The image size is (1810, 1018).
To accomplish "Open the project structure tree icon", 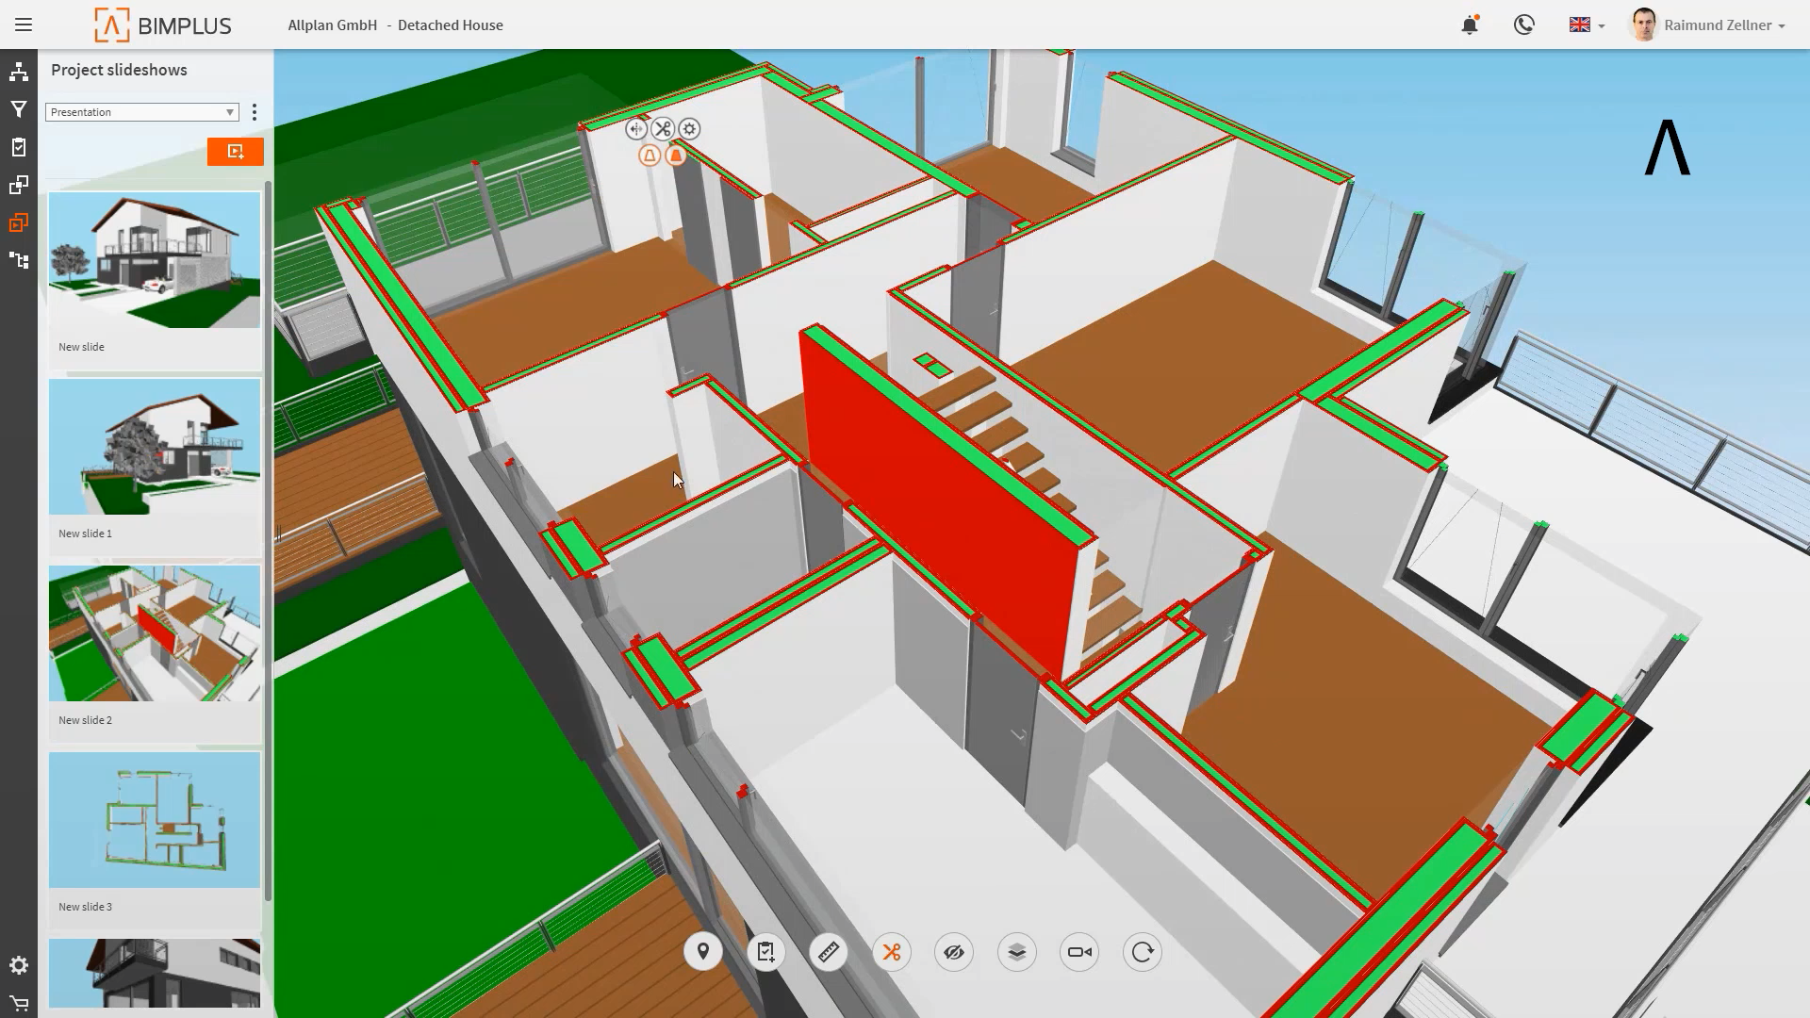I will pyautogui.click(x=19, y=72).
